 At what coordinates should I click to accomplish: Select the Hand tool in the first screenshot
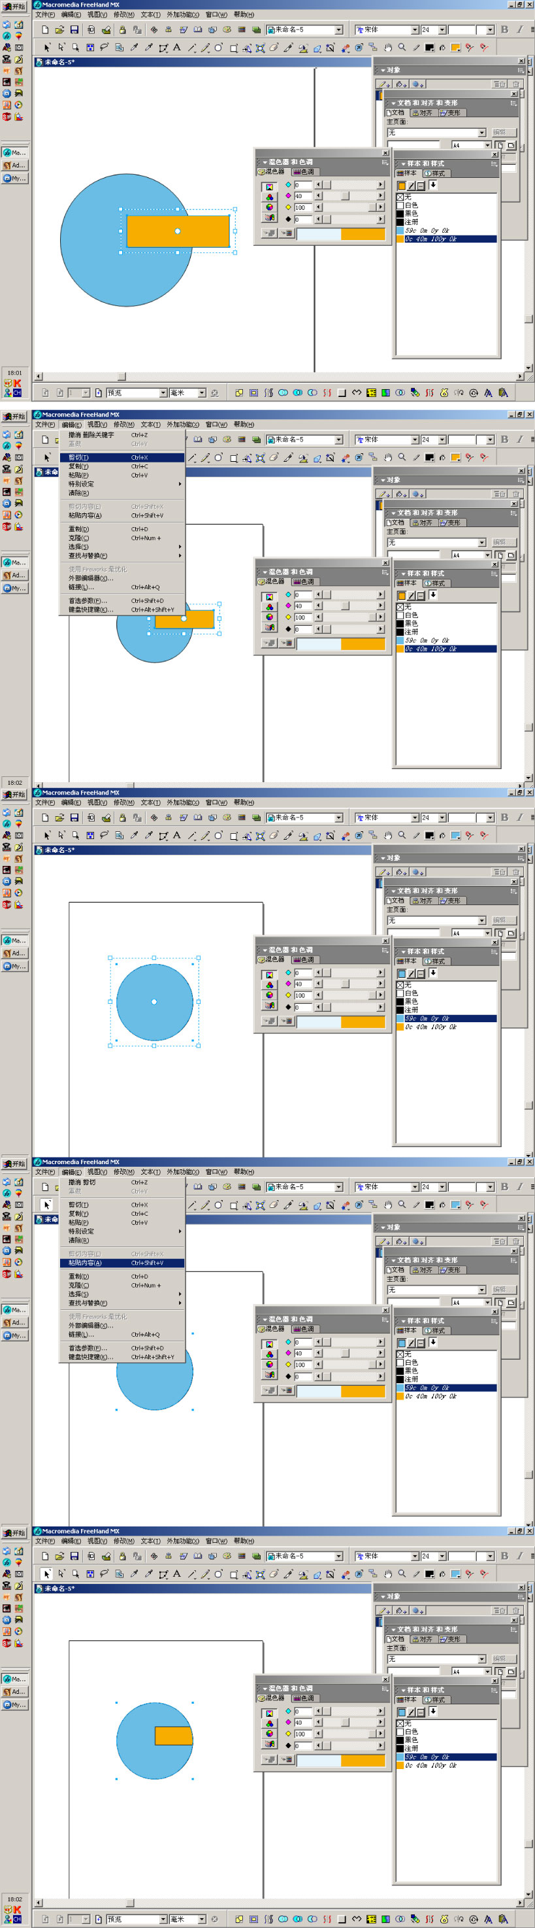[x=388, y=48]
